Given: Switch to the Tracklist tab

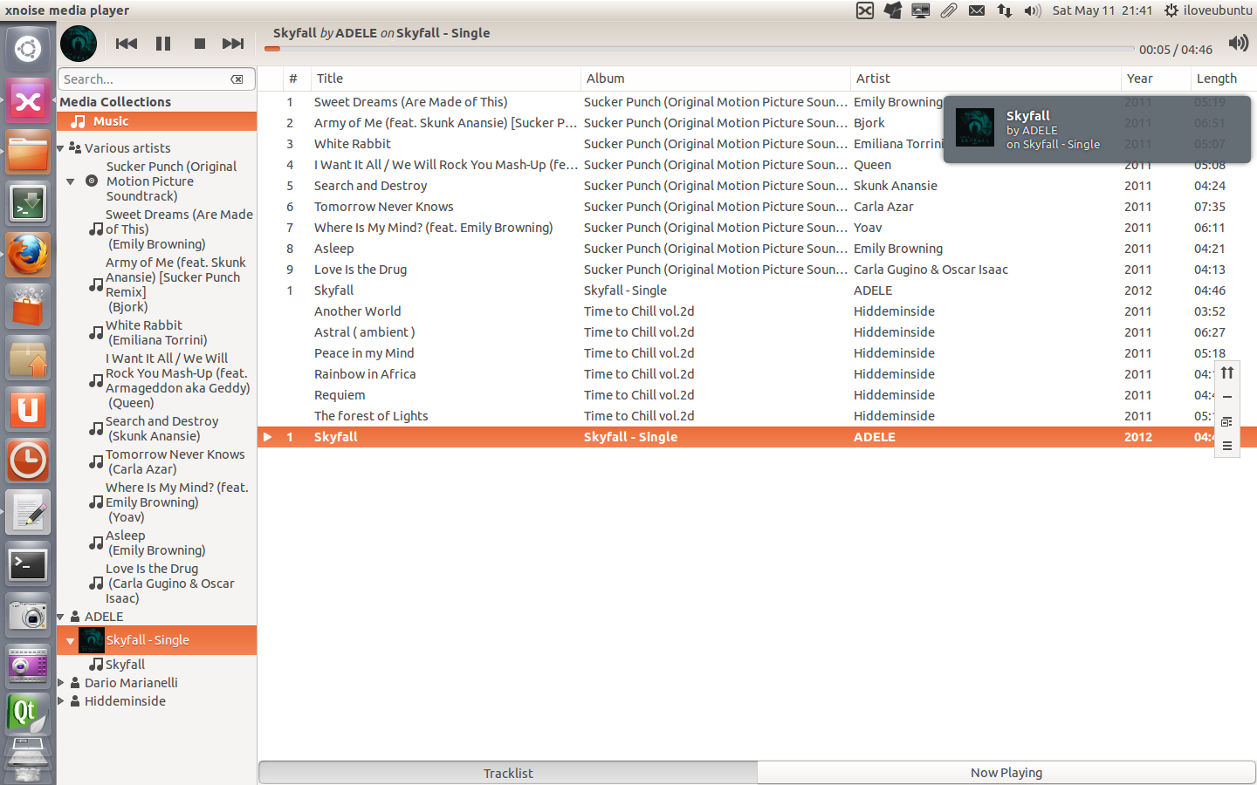Looking at the screenshot, I should tap(508, 773).
